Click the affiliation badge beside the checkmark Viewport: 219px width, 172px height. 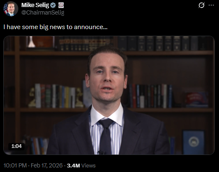coord(61,5)
